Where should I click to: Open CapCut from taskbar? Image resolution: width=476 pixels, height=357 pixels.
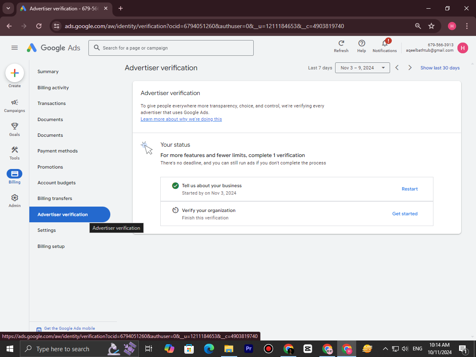308,349
